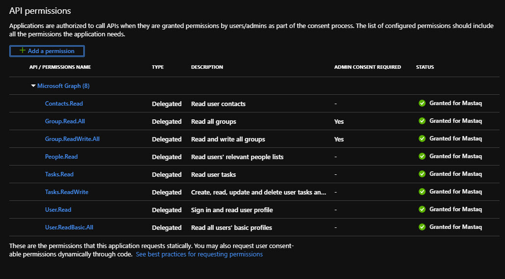Click green checkmark icon in Contacts.Read row
Image resolution: width=505 pixels, height=279 pixels.
422,103
